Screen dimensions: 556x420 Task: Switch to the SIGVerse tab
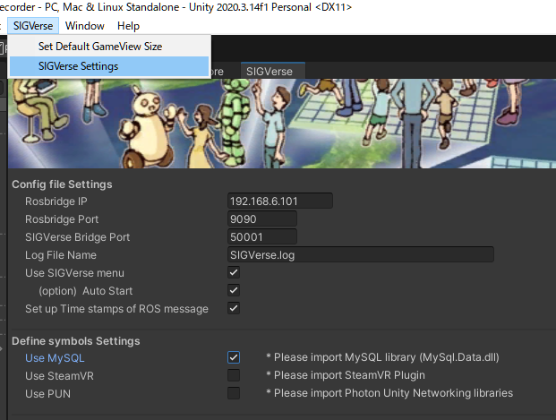click(x=272, y=70)
